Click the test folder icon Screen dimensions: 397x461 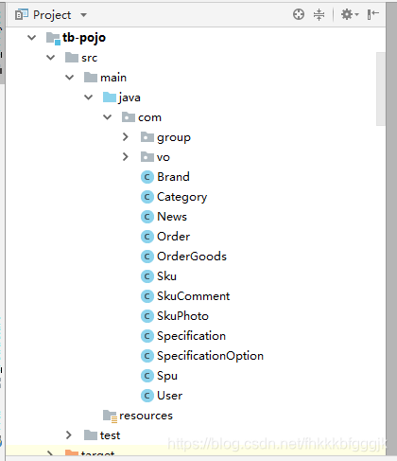(x=91, y=435)
